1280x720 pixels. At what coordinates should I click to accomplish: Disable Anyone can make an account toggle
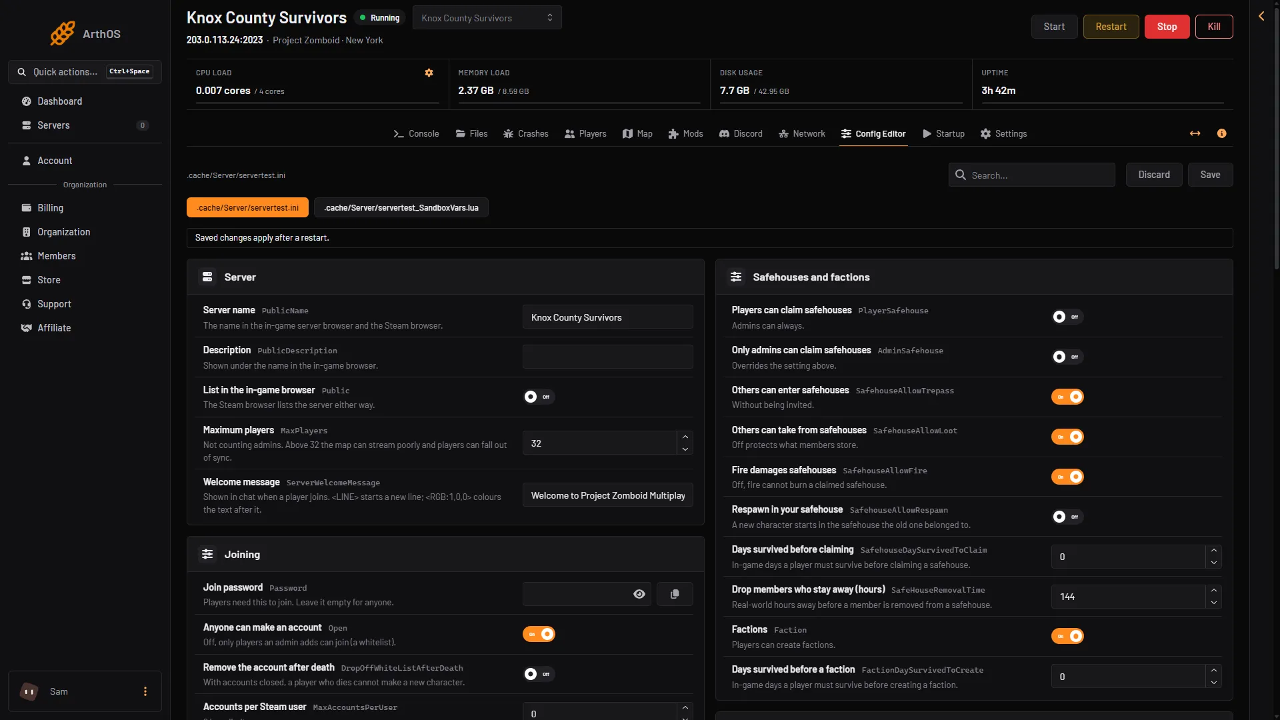tap(539, 634)
